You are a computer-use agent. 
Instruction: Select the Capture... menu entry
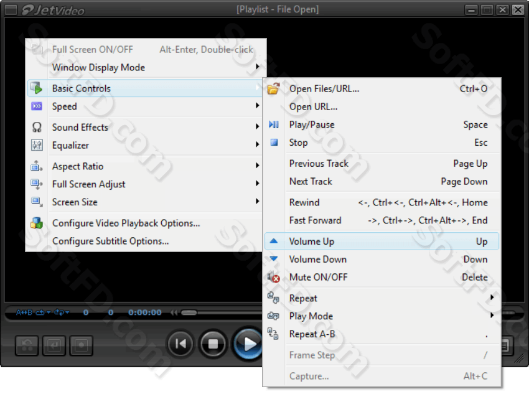[x=382, y=376]
